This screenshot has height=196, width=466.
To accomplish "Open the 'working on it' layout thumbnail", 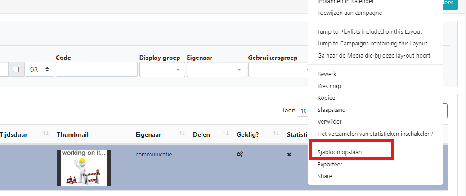I will coord(84,167).
